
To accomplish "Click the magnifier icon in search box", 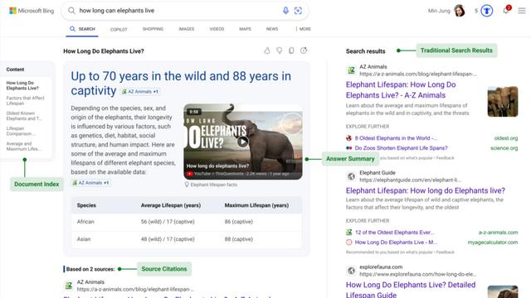I will [x=71, y=11].
